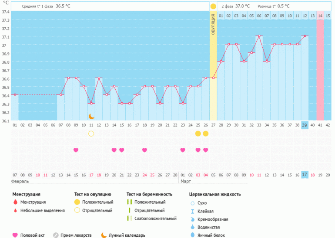
Task: Click the Лунный календарь moon icon in legend
Action: point(104,235)
